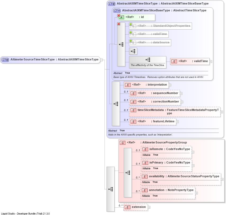Expand the isRemote element
This screenshot has width=226, height=215.
(x=193, y=152)
